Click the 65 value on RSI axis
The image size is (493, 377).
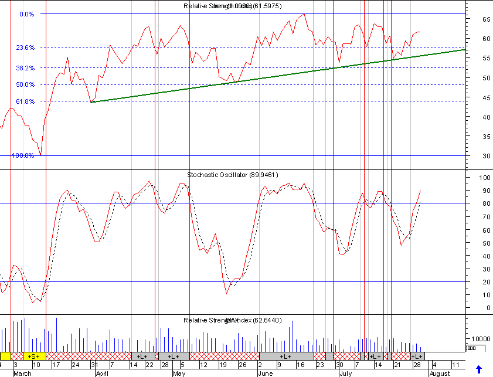[487, 19]
